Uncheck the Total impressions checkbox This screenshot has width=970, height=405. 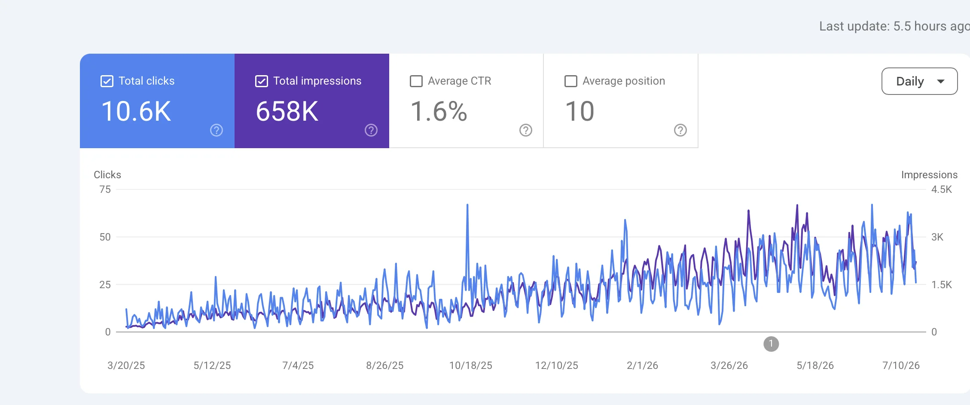point(262,81)
